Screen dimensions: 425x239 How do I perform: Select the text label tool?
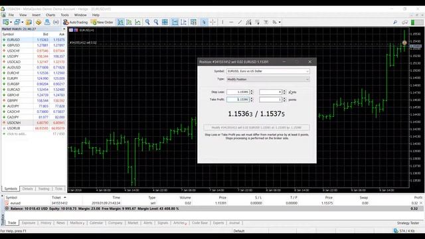pyautogui.click(x=266, y=22)
